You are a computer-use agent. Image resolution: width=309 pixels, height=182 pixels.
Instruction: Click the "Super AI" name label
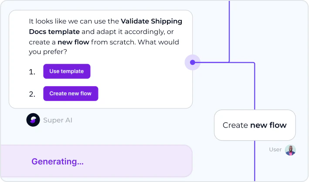[x=58, y=120]
